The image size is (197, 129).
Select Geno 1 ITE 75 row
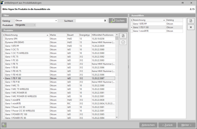[59, 64]
